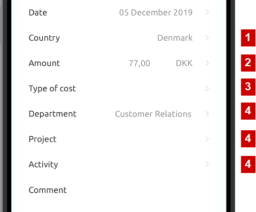The width and height of the screenshot is (256, 212).
Task: Click the red badge numbered 3
Action: [x=248, y=87]
